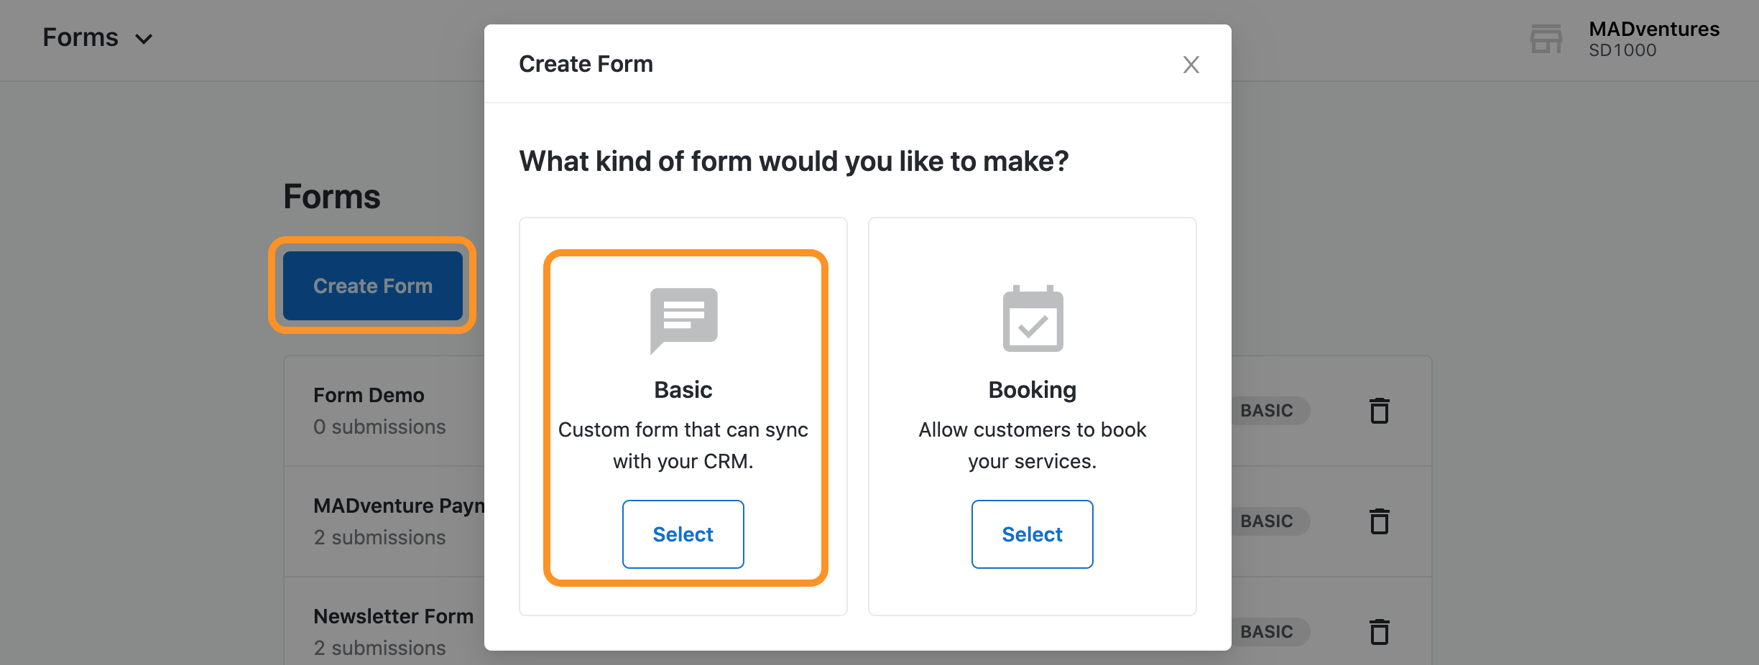Delete Form Demo using its trash icon
The width and height of the screenshot is (1759, 665).
coord(1379,411)
